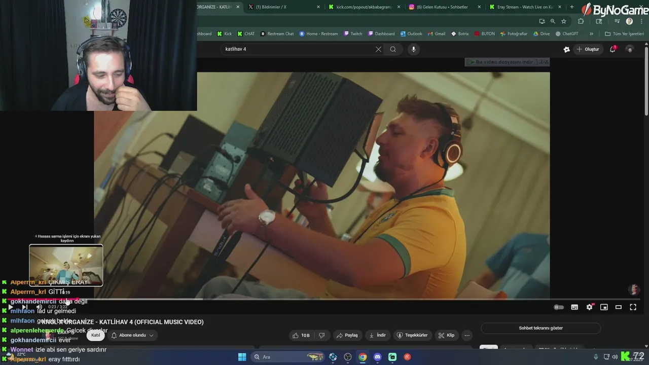The image size is (649, 365).
Task: Close the Bu video dosyasını indir bar
Action: pyautogui.click(x=547, y=62)
